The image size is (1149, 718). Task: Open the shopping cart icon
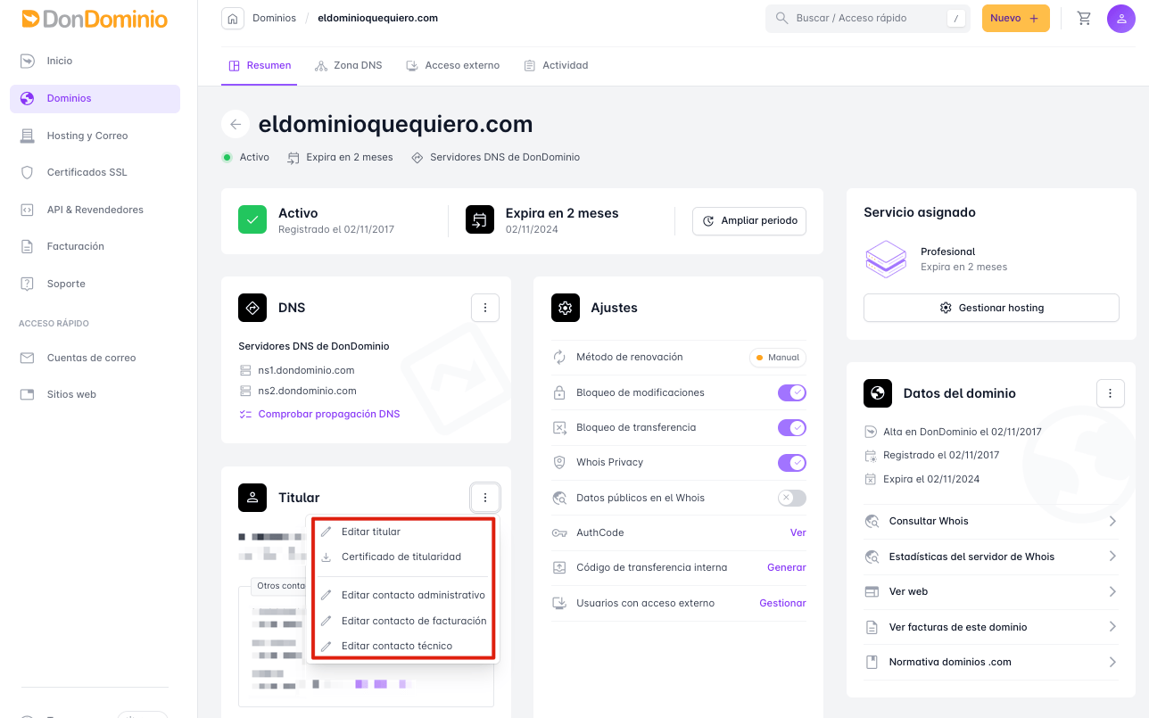point(1084,18)
